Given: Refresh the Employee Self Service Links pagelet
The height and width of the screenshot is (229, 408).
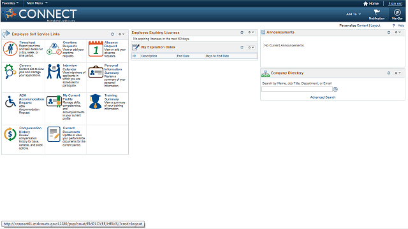Looking at the screenshot, I should (x=112, y=34).
